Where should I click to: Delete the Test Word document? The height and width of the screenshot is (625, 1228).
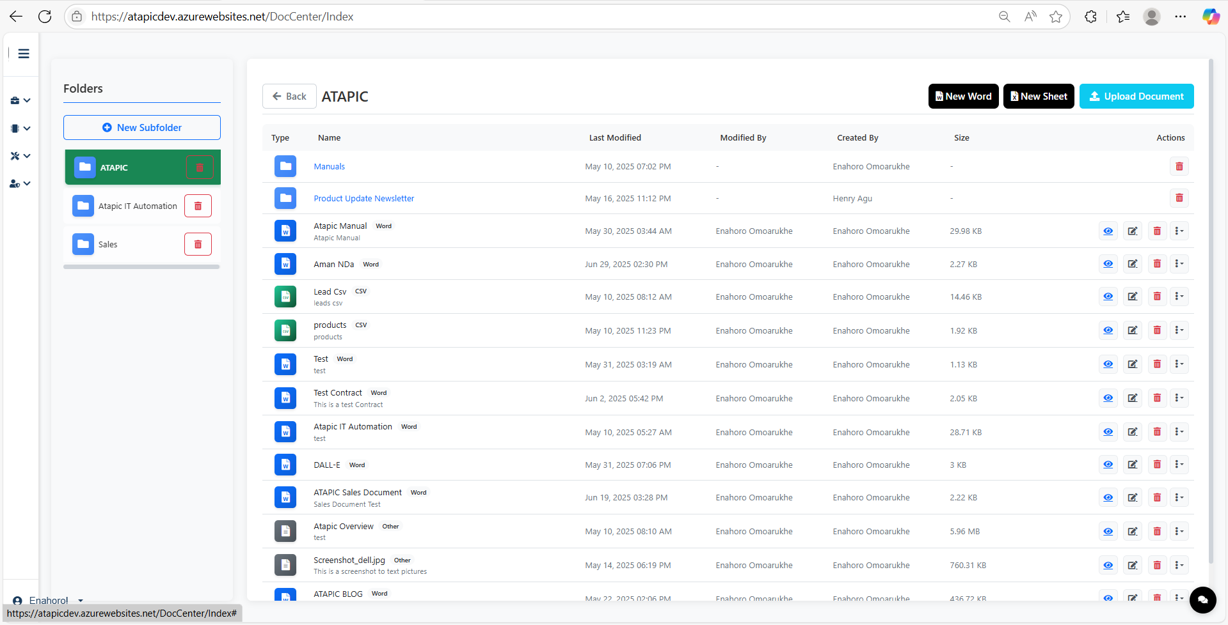(1157, 364)
